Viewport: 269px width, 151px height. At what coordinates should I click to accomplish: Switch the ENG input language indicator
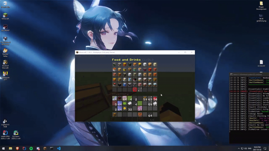[x=250, y=148]
